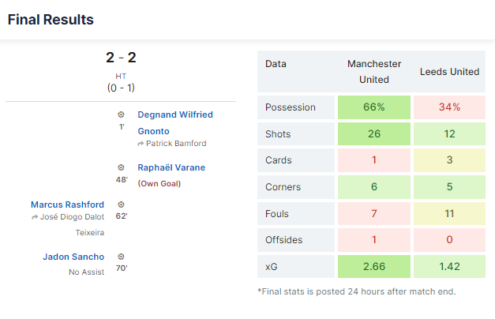Click the Leeds United column header

[449, 71]
